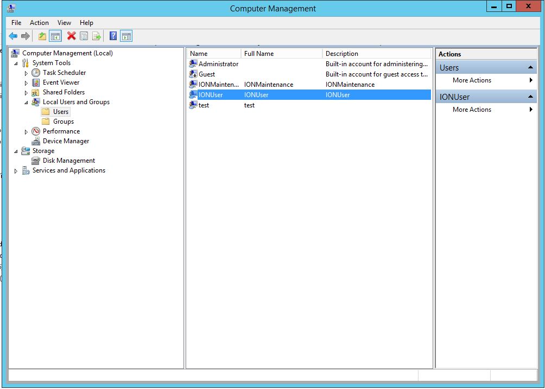Screen dimensions: 545x389
Task: Click the Task Scheduler clock icon
Action: (x=36, y=73)
